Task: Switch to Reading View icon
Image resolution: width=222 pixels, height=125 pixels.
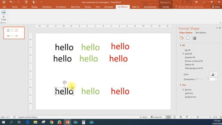Action: point(181,117)
